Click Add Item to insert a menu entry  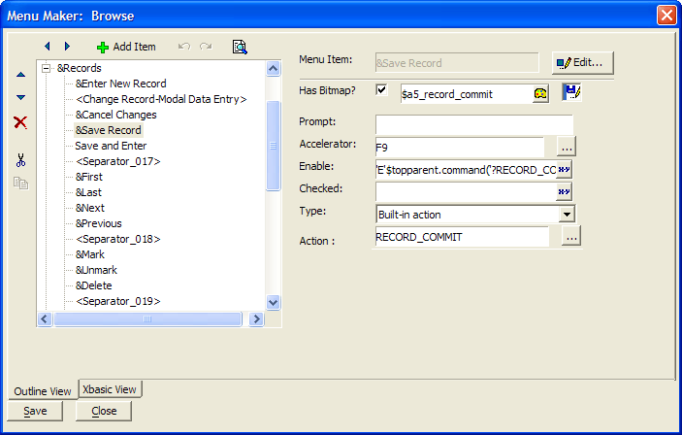pos(126,47)
